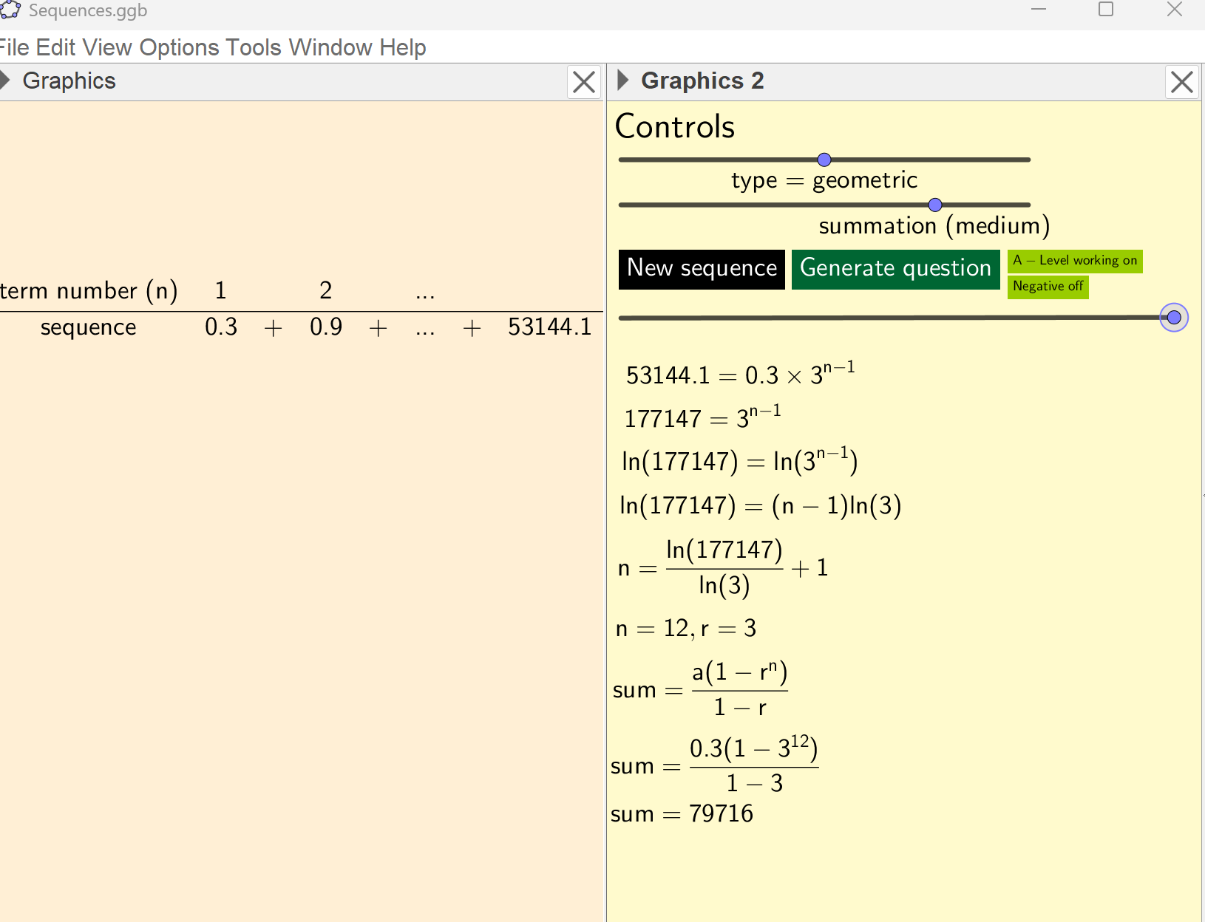Open the Tools menu
Image resolution: width=1205 pixels, height=922 pixels.
point(254,47)
